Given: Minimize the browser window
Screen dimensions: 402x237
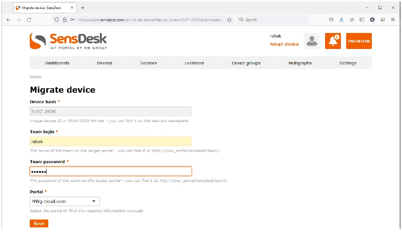Looking at the screenshot, I should pyautogui.click(x=367, y=8).
